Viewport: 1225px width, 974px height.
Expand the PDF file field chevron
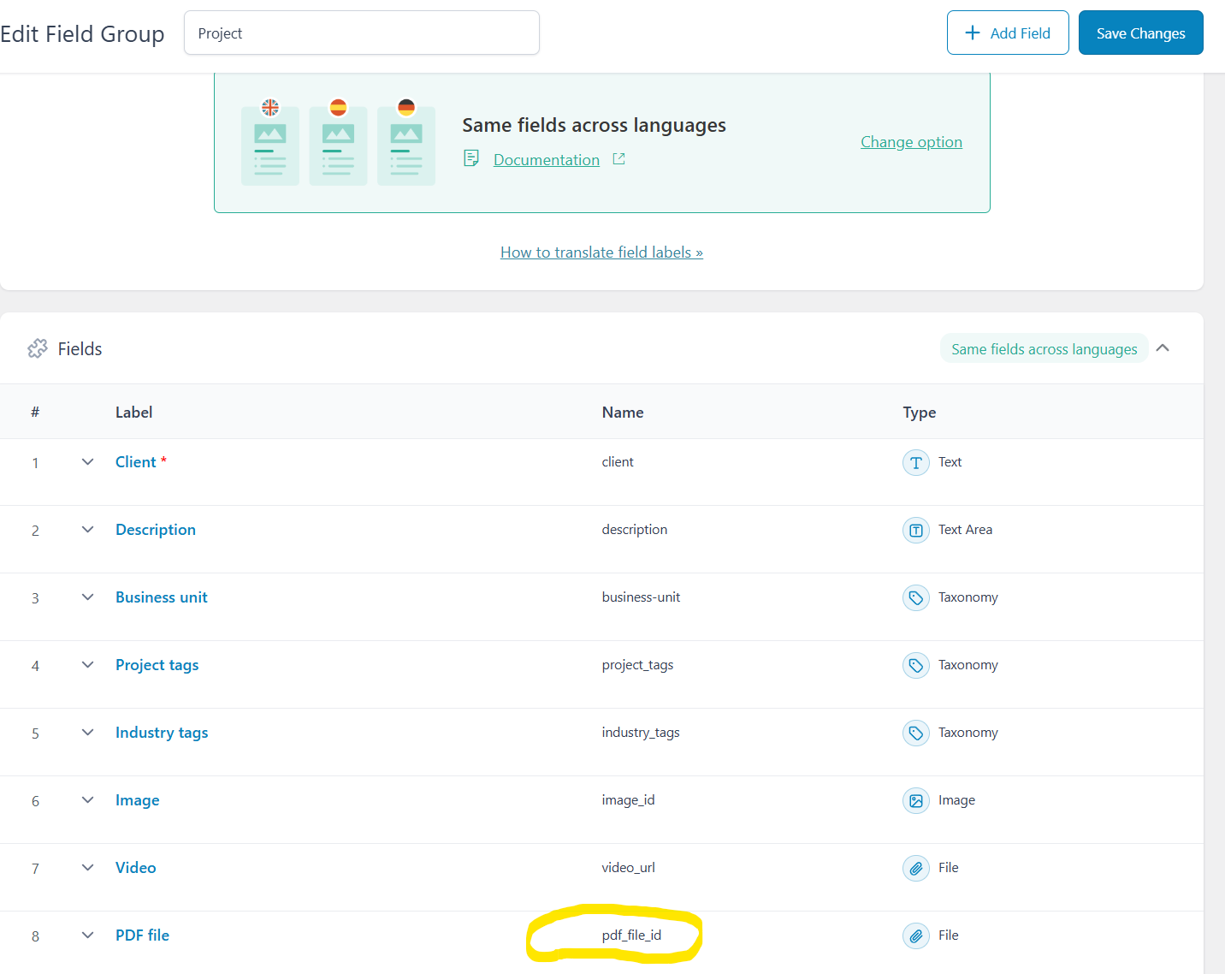(x=87, y=935)
